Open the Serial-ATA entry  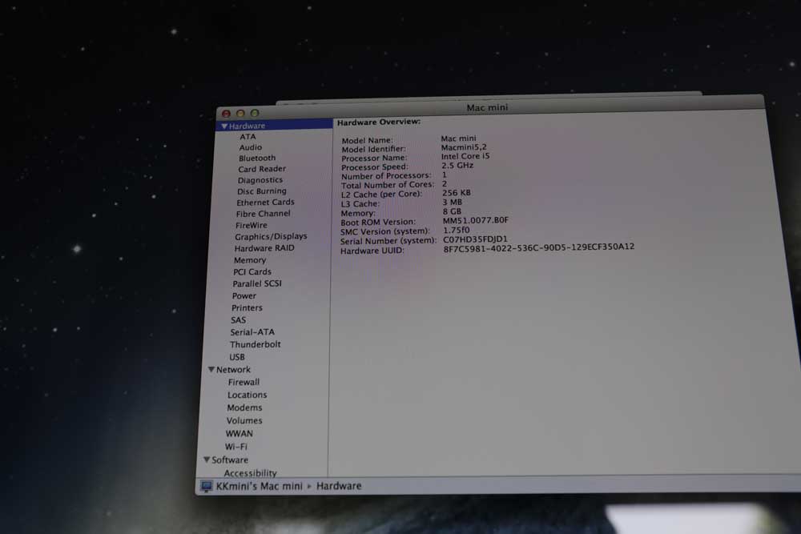pos(252,332)
